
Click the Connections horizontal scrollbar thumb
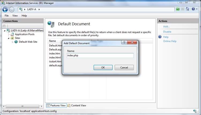pyautogui.click(x=22, y=106)
